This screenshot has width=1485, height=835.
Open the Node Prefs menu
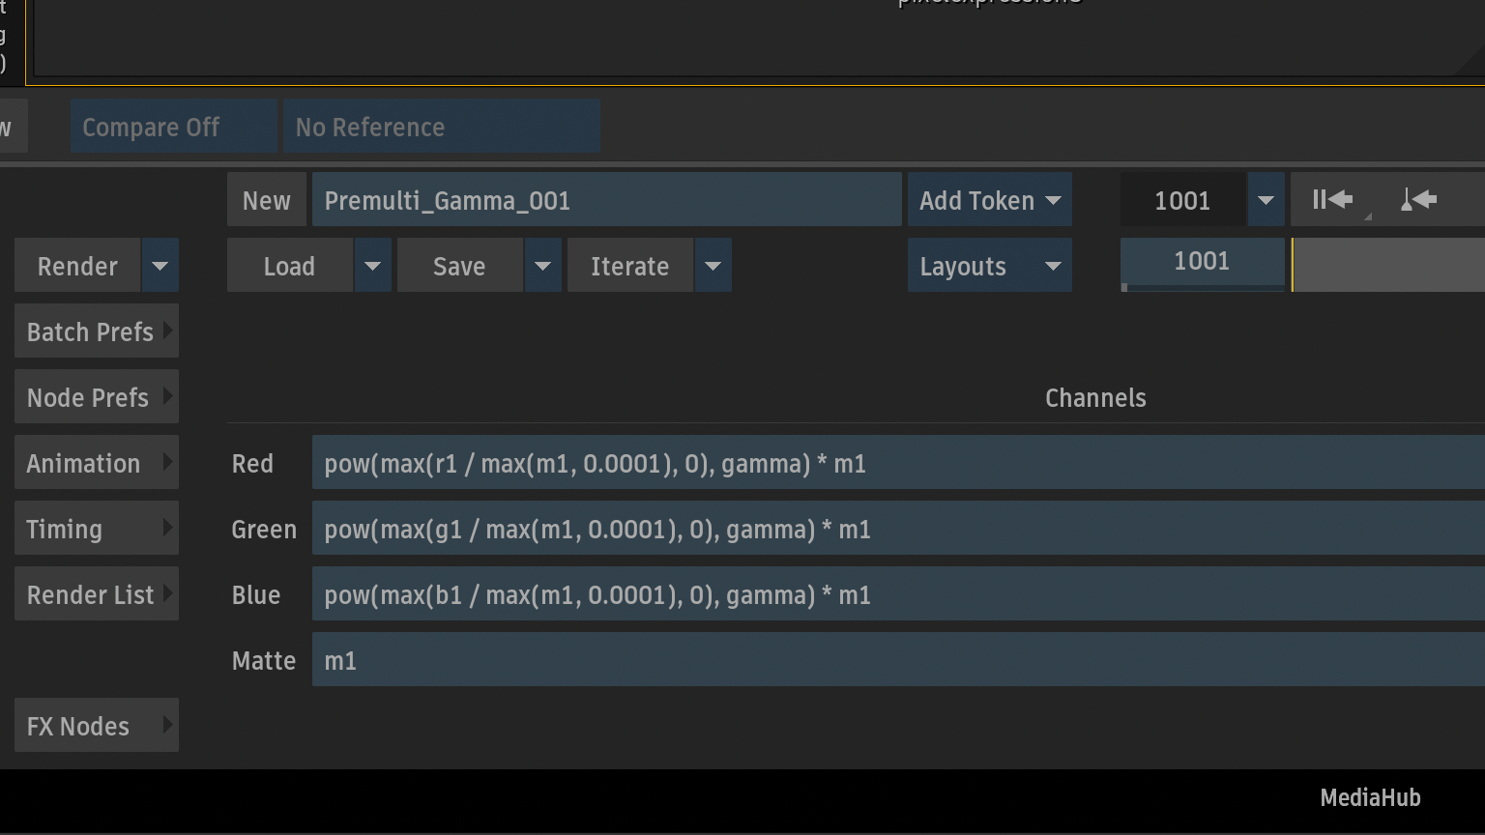coord(97,397)
